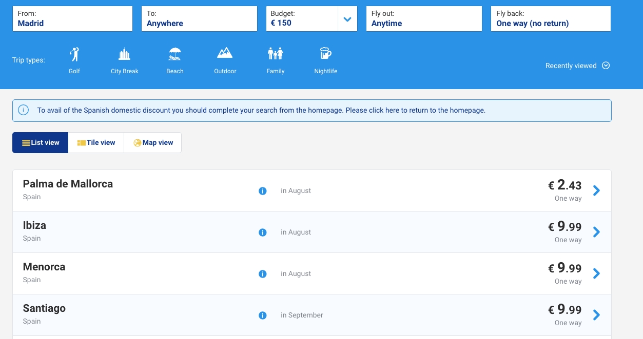643x339 pixels.
Task: Select the Outdoor mountain trip type
Action: pos(225,53)
